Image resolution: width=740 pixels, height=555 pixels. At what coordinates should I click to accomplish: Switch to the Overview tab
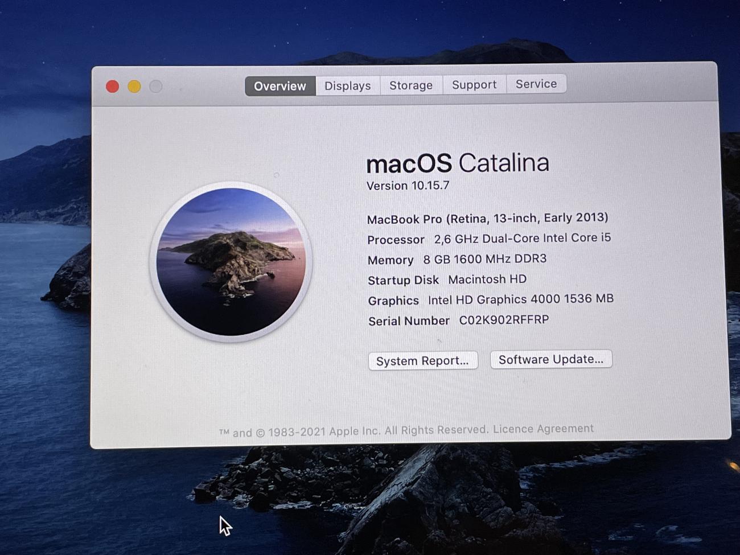(x=280, y=86)
